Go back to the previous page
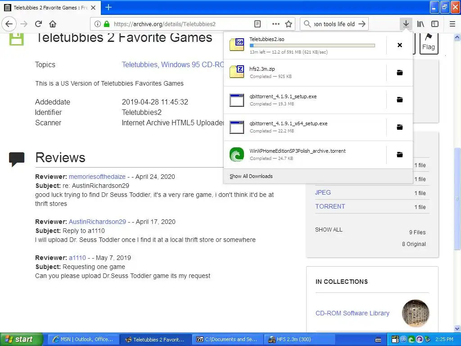This screenshot has width=461, height=346. pyautogui.click(x=9, y=24)
